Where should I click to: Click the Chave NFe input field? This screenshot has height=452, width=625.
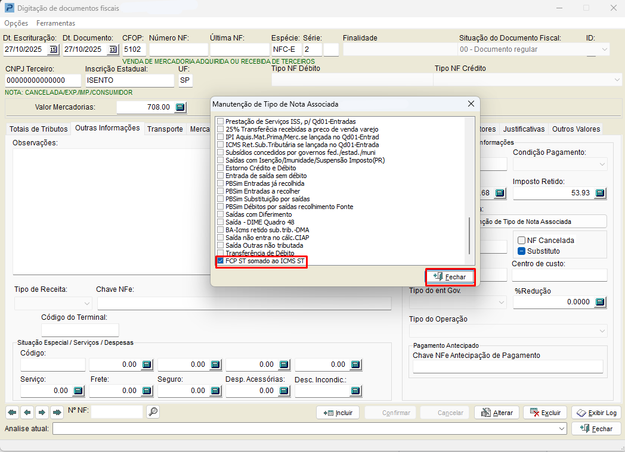244,303
